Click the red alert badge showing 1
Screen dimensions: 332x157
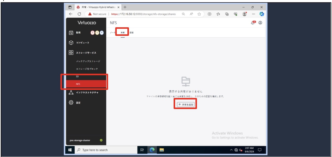92,33
